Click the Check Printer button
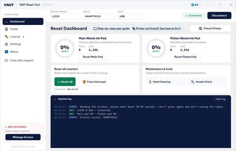Screen dimensions: 236x151 [x=210, y=29]
